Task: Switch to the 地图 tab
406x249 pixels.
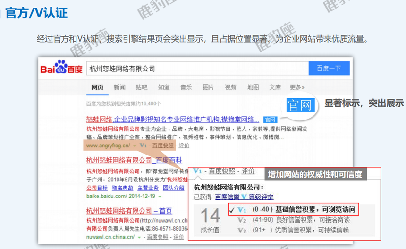Action: coord(253,87)
